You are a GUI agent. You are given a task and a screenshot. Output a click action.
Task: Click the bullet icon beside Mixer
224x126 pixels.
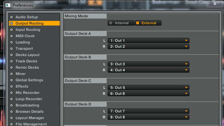pyautogui.click(x=11, y=74)
